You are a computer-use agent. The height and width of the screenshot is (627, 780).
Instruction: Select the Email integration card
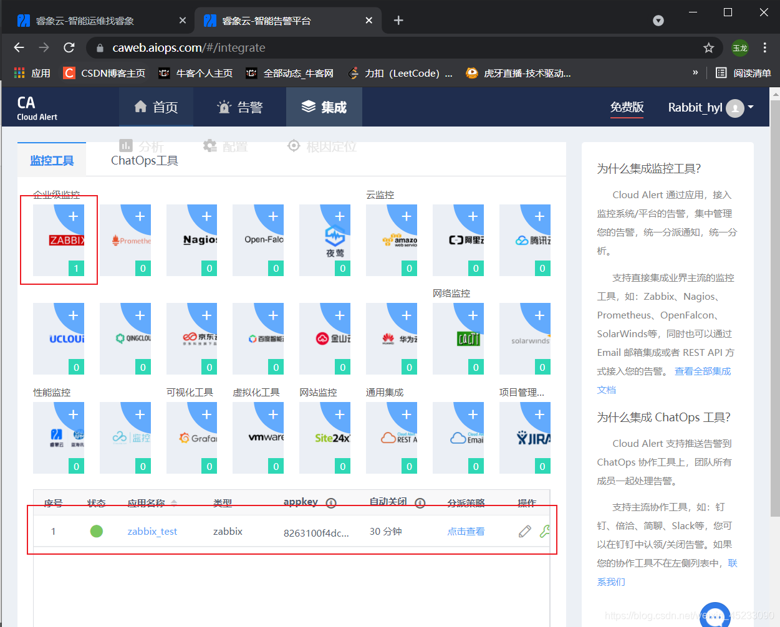click(458, 438)
